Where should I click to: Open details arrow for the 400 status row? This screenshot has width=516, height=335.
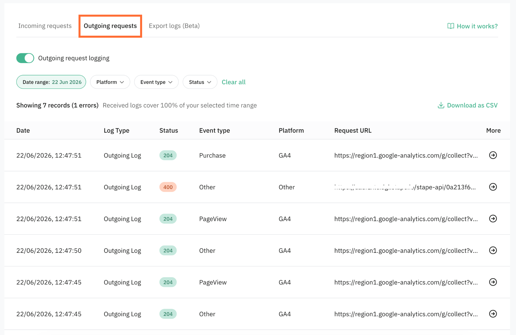pyautogui.click(x=493, y=187)
